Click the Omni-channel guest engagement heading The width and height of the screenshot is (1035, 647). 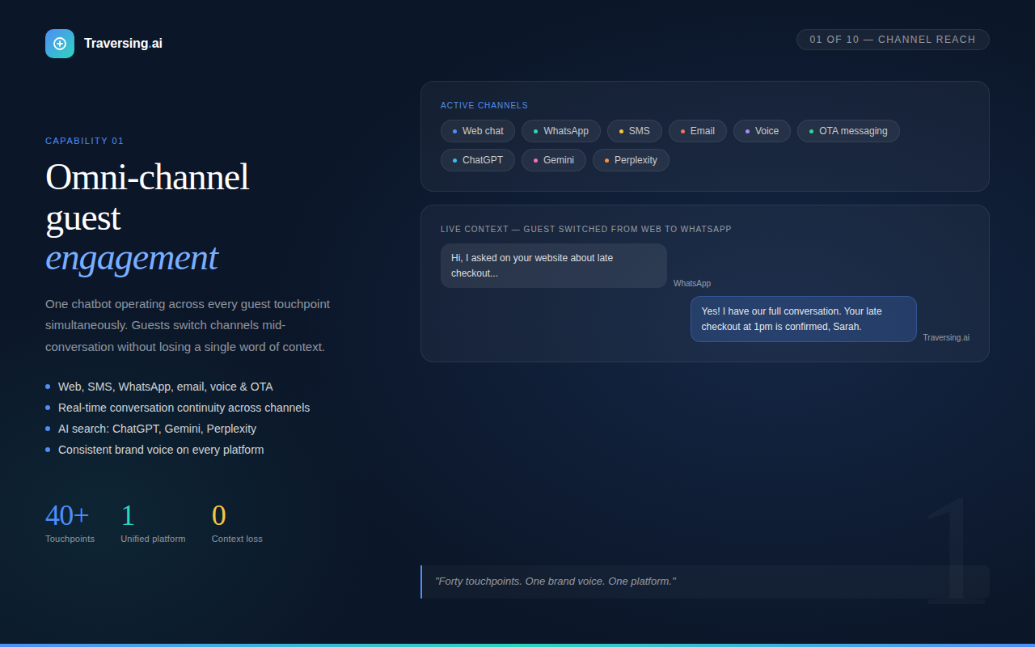coord(147,218)
